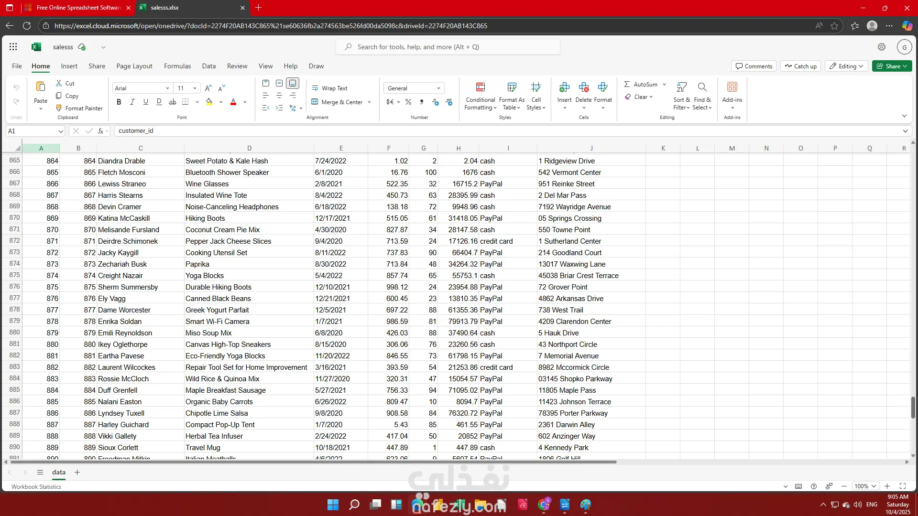Toggle Wrap Text for selected cells
The width and height of the screenshot is (918, 516).
click(329, 88)
